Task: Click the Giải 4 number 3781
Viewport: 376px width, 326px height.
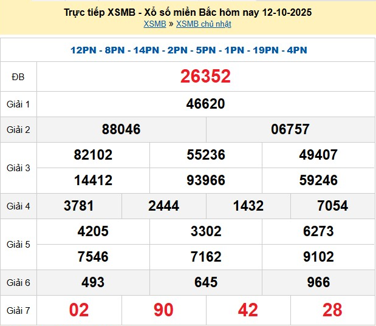Action: pyautogui.click(x=79, y=206)
